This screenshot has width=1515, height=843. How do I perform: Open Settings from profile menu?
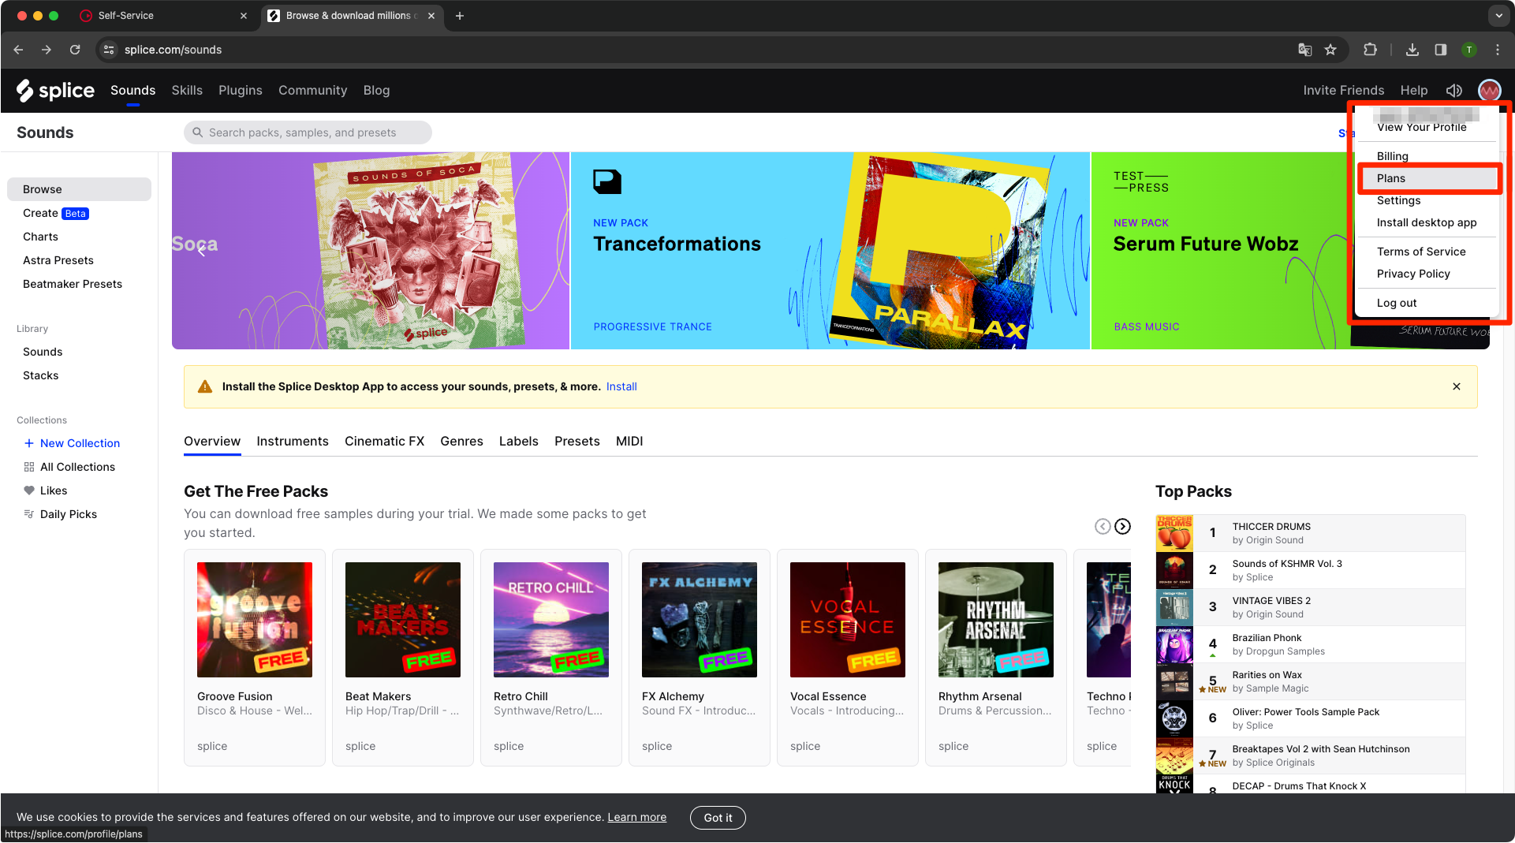click(x=1398, y=200)
